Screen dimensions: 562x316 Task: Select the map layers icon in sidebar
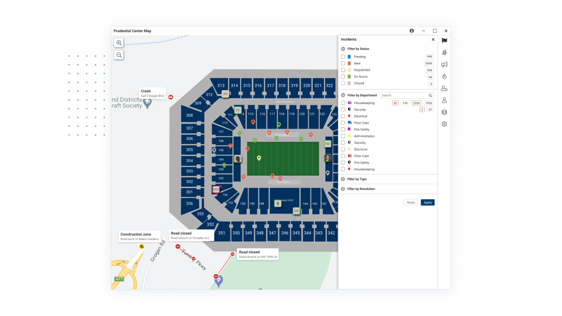(444, 111)
